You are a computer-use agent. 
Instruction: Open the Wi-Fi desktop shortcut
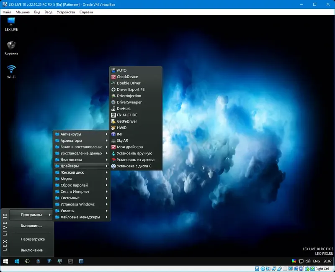11,72
